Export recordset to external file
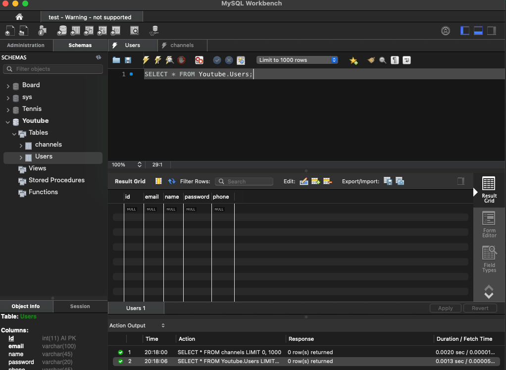506x370 pixels. tap(388, 181)
